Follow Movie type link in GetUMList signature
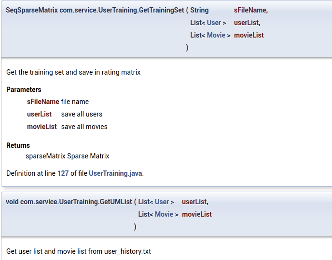The height and width of the screenshot is (260, 332). (164, 214)
